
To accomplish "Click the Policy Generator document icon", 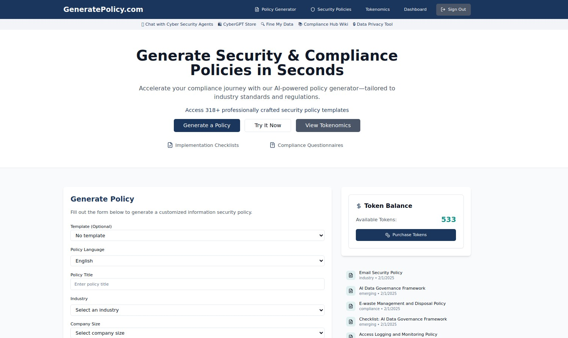I will click(x=256, y=9).
